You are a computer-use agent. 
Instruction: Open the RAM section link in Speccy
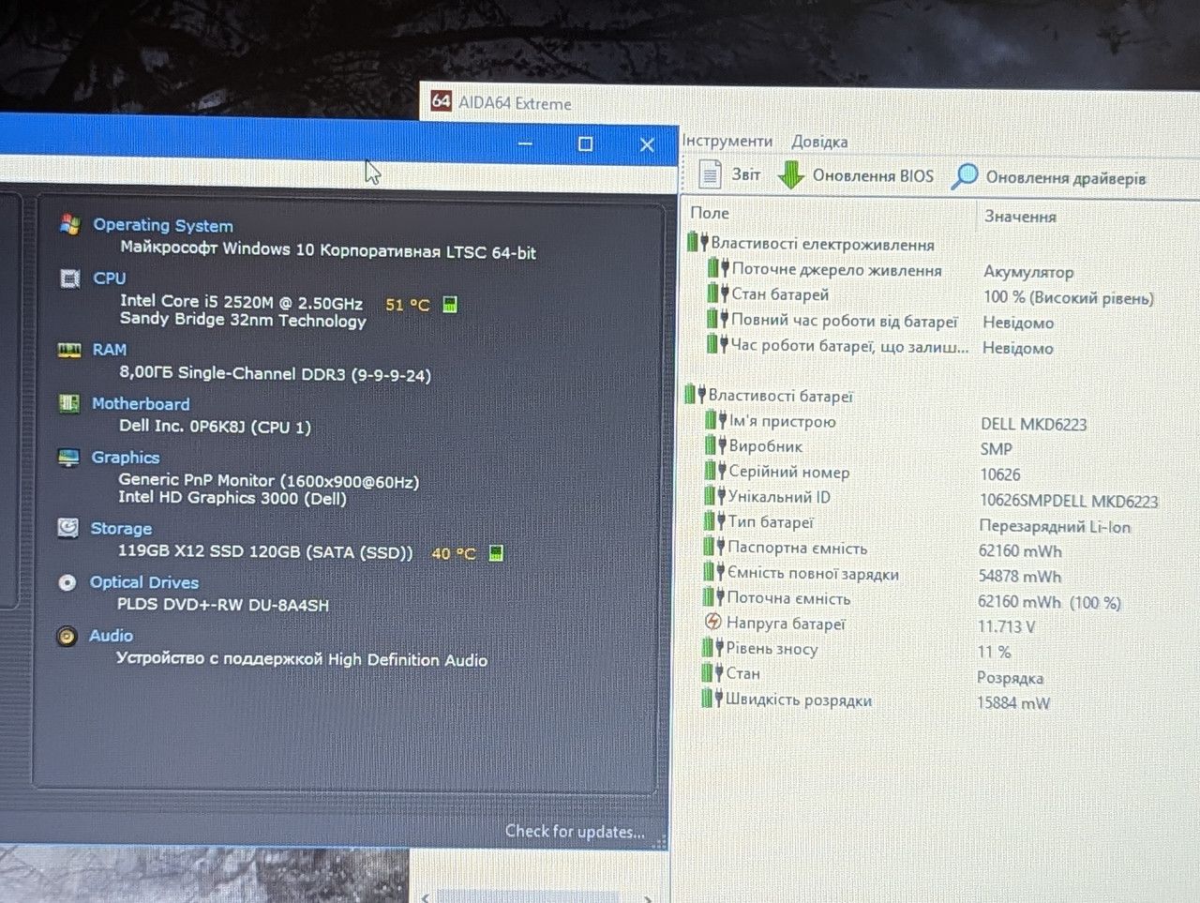point(110,350)
